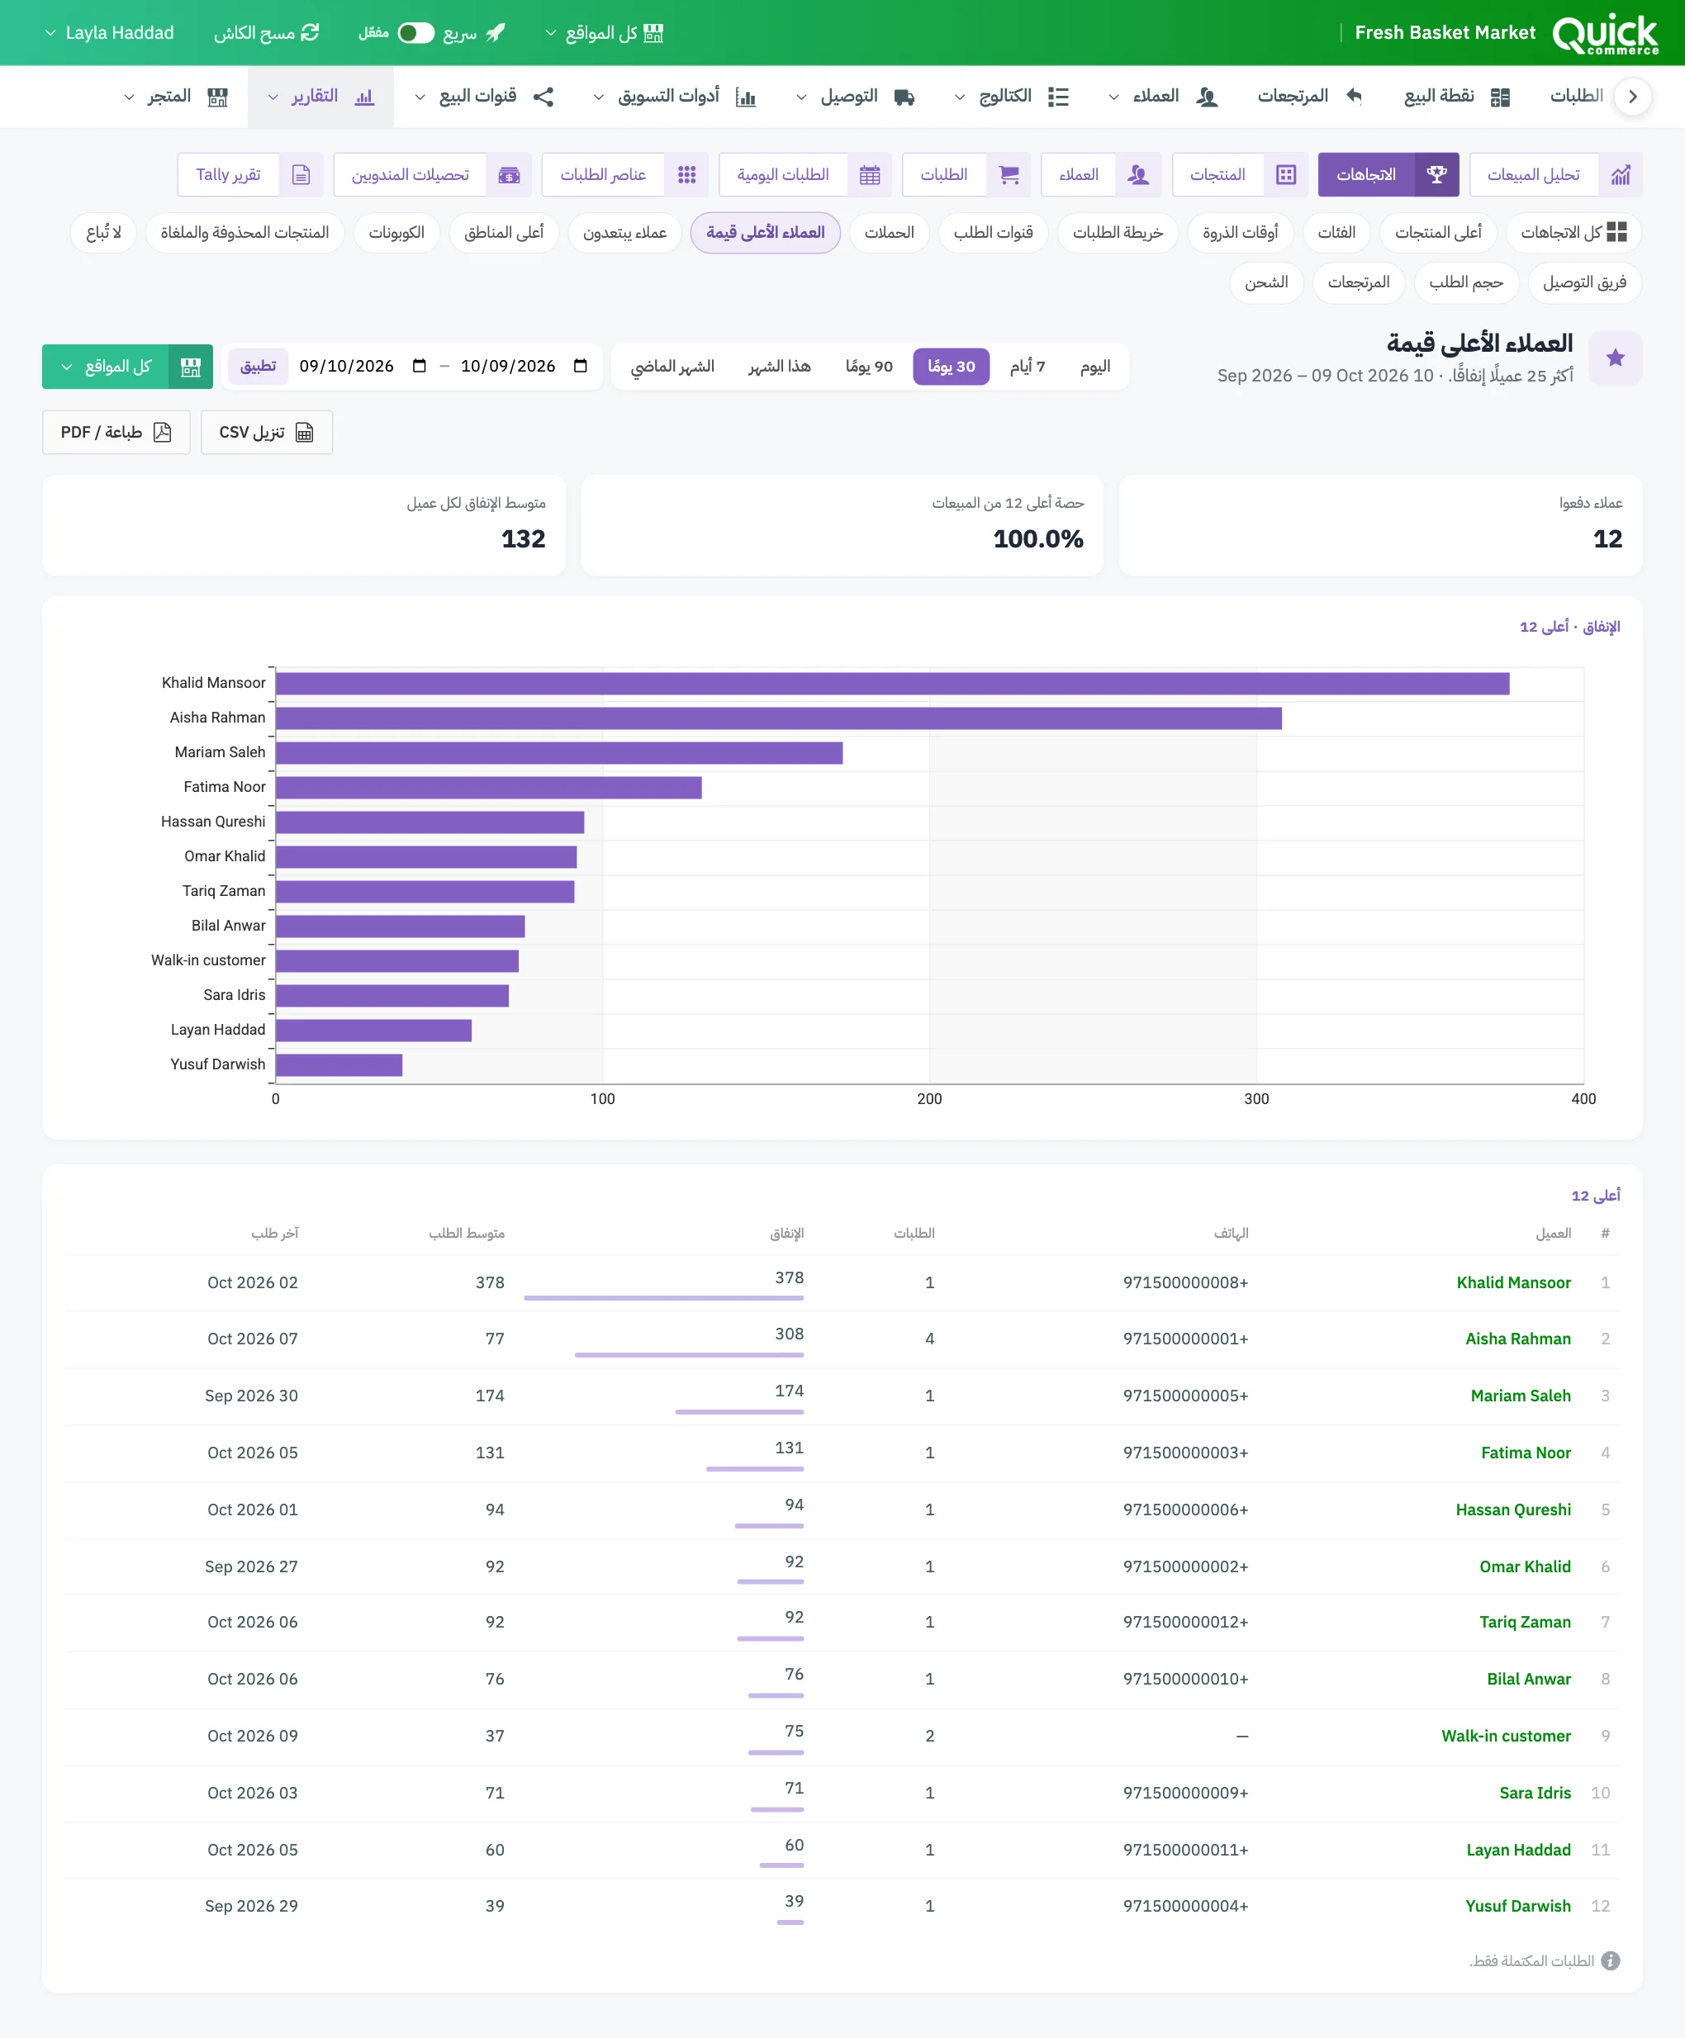Screen dimensions: 1685x2038
Task: Click the info icon near الطلبات المكتملة فقط
Action: [1611, 1961]
